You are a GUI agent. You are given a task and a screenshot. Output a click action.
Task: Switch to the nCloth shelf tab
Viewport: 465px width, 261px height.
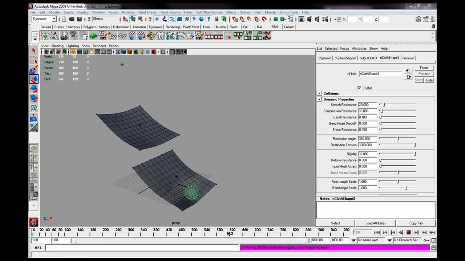[275, 26]
